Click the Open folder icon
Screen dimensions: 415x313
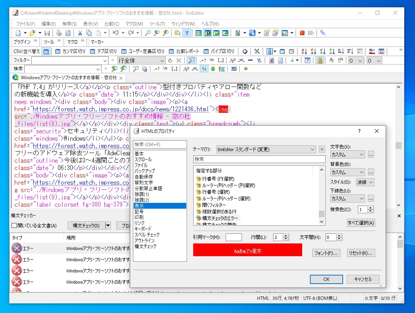(x=32, y=33)
